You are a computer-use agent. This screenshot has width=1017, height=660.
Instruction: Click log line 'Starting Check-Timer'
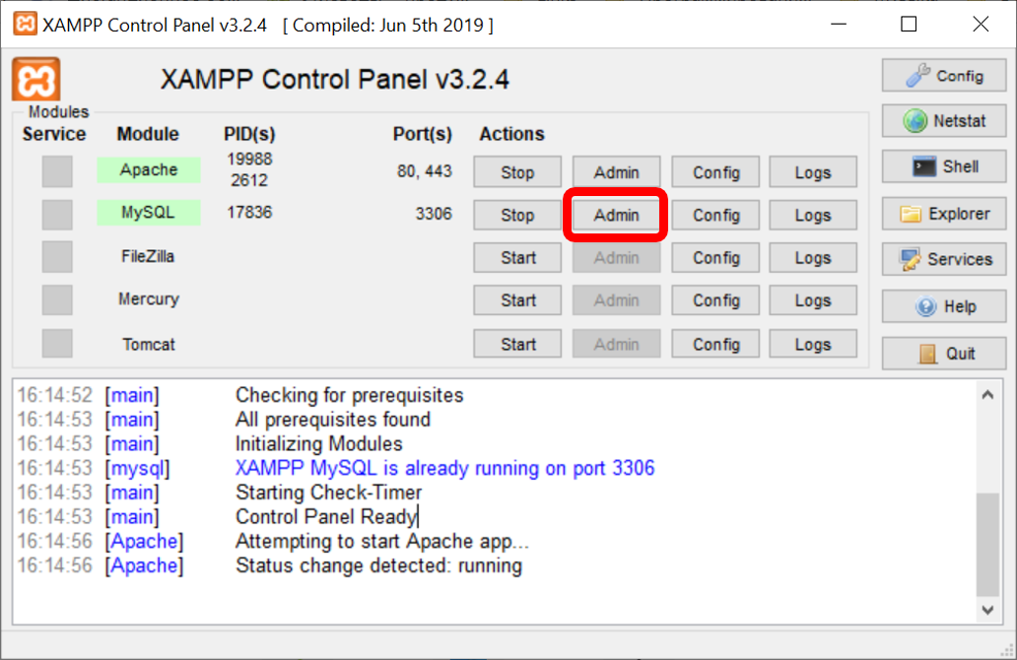[x=328, y=493]
